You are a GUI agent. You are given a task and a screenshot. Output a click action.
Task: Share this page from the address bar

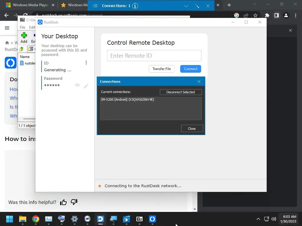pyautogui.click(x=246, y=15)
